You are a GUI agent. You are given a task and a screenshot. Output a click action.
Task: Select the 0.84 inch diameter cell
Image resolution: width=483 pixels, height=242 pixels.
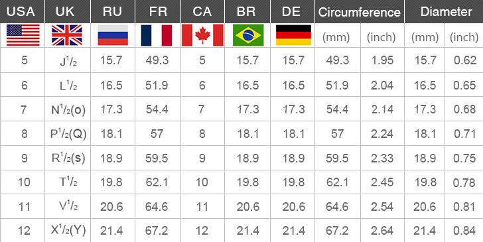click(x=464, y=230)
